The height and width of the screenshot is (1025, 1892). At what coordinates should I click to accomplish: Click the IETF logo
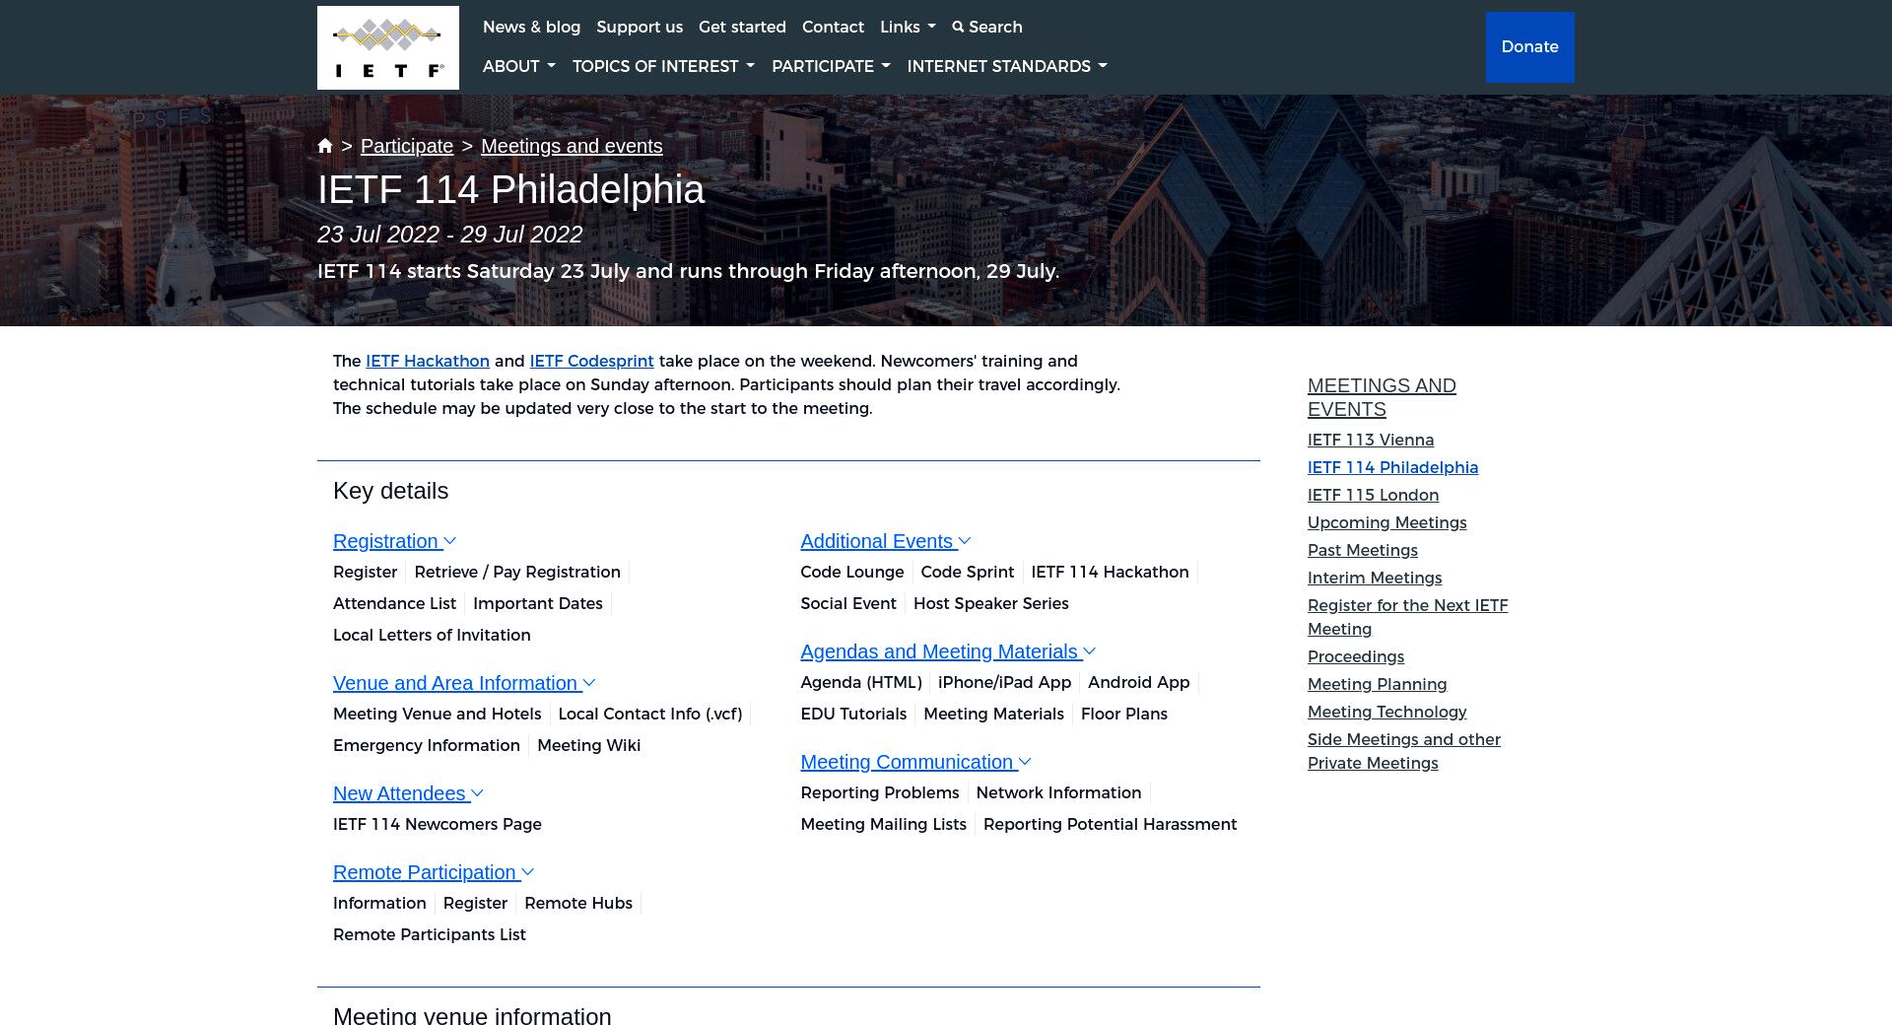click(387, 47)
